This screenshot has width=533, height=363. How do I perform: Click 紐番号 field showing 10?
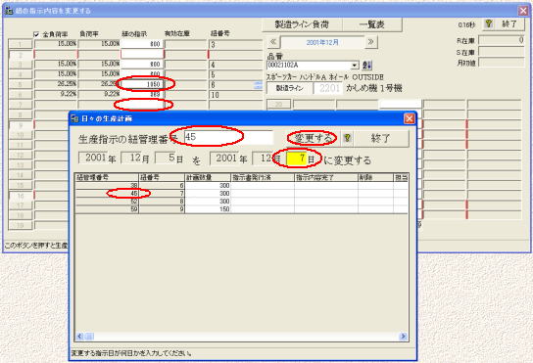tap(235, 95)
